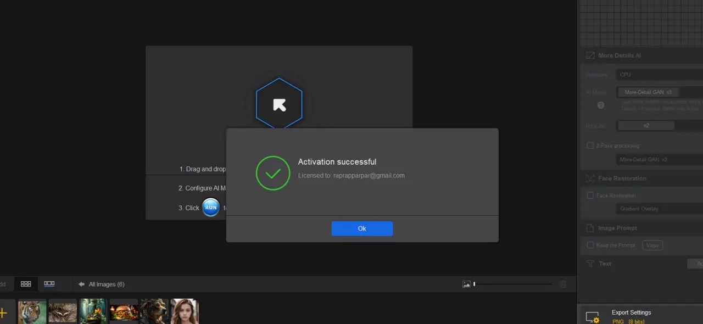Screen dimensions: 703x324
Task: Select the x2 upscale option
Action: 646,126
